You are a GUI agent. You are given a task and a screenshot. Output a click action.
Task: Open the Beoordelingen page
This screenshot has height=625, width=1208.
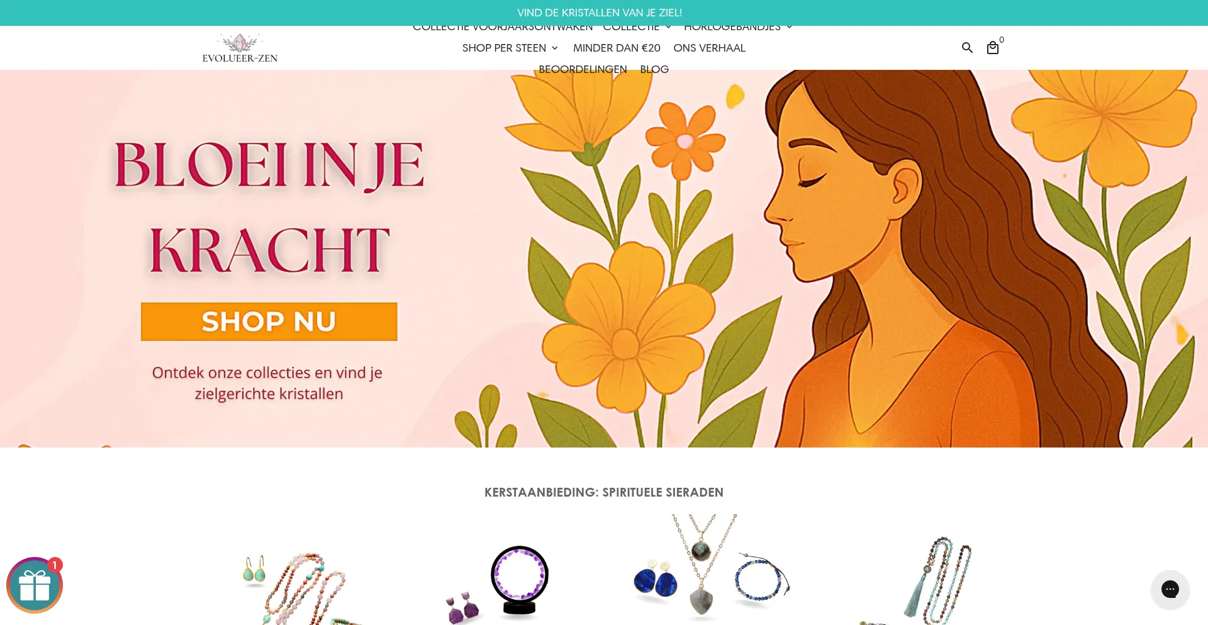(583, 69)
